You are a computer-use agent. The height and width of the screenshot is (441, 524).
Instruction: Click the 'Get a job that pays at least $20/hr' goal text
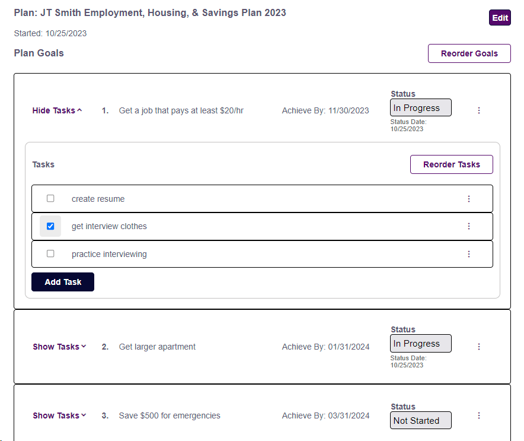[181, 110]
